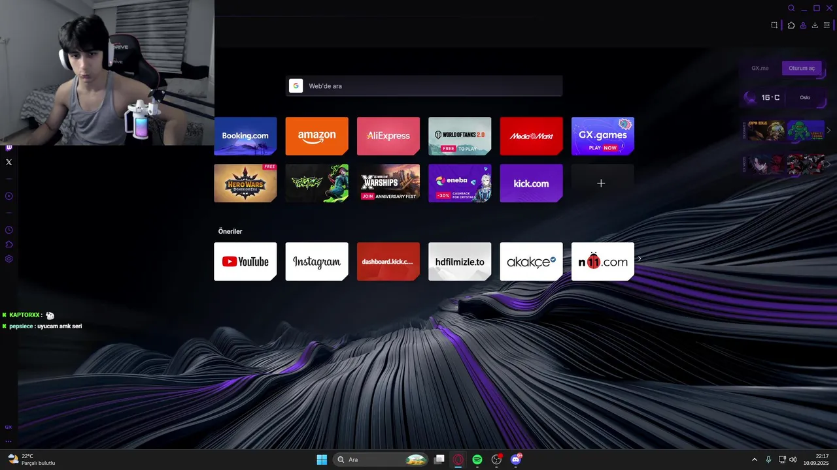The height and width of the screenshot is (470, 837).
Task: Click the Oturum aç sign-in button
Action: [802, 68]
